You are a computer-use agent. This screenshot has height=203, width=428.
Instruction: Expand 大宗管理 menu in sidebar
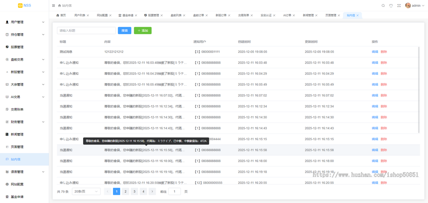pos(24,85)
